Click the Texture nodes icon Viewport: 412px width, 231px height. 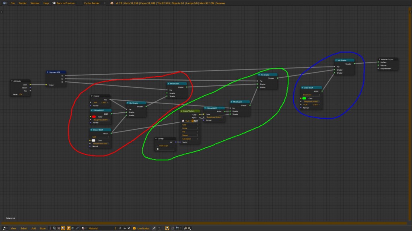coord(59,227)
